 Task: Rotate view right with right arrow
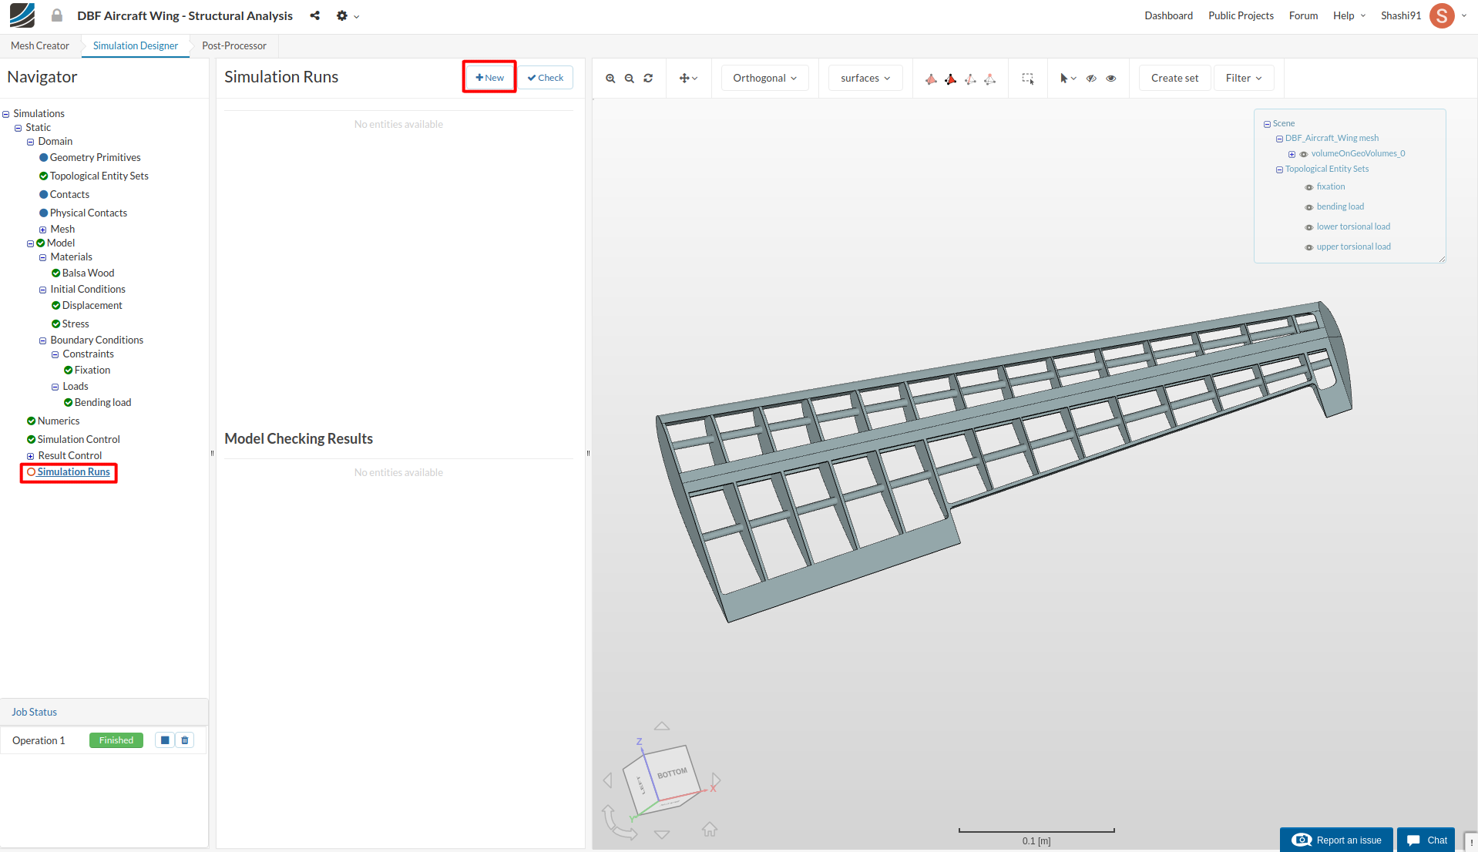(x=716, y=780)
